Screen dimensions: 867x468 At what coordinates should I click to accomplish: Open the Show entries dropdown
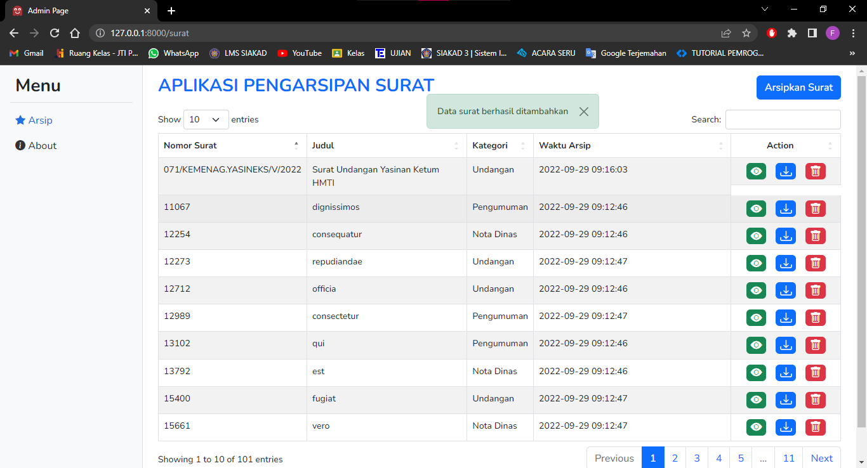click(x=206, y=119)
